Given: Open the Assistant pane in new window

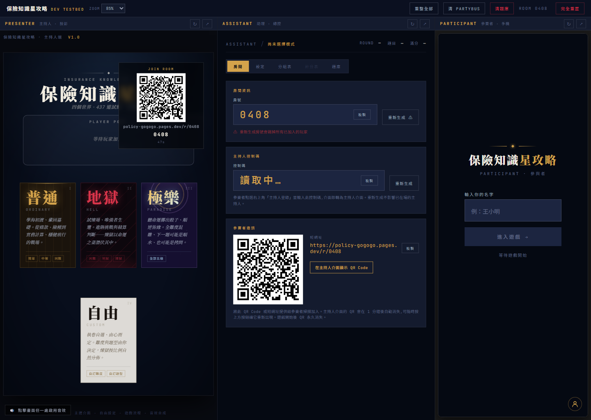Looking at the screenshot, I should pyautogui.click(x=425, y=24).
